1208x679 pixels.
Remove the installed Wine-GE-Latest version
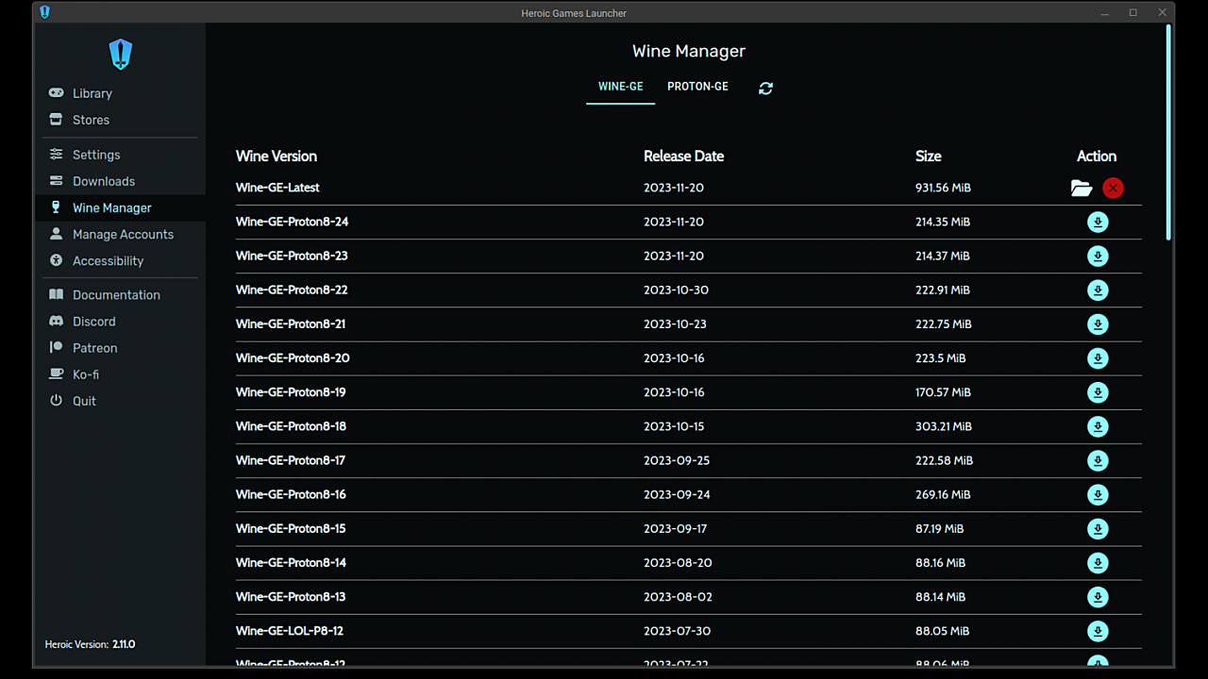coord(1113,188)
